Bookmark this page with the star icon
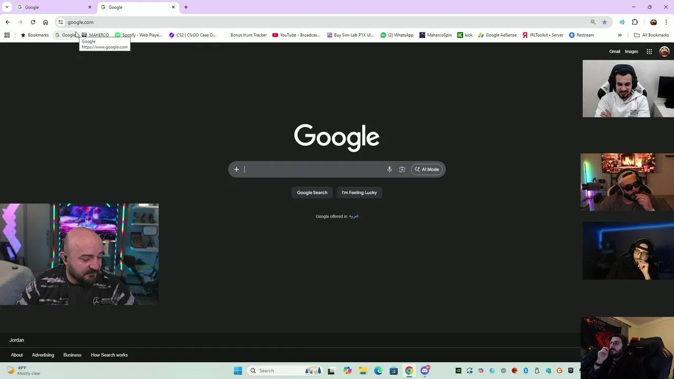Screen dimensions: 674x379 [604, 22]
